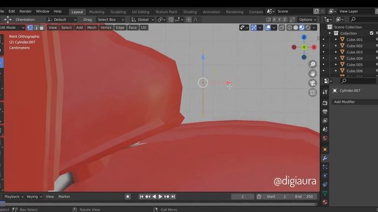378x212 pixels.
Task: Click the pan view hand icon
Action: click(x=312, y=74)
